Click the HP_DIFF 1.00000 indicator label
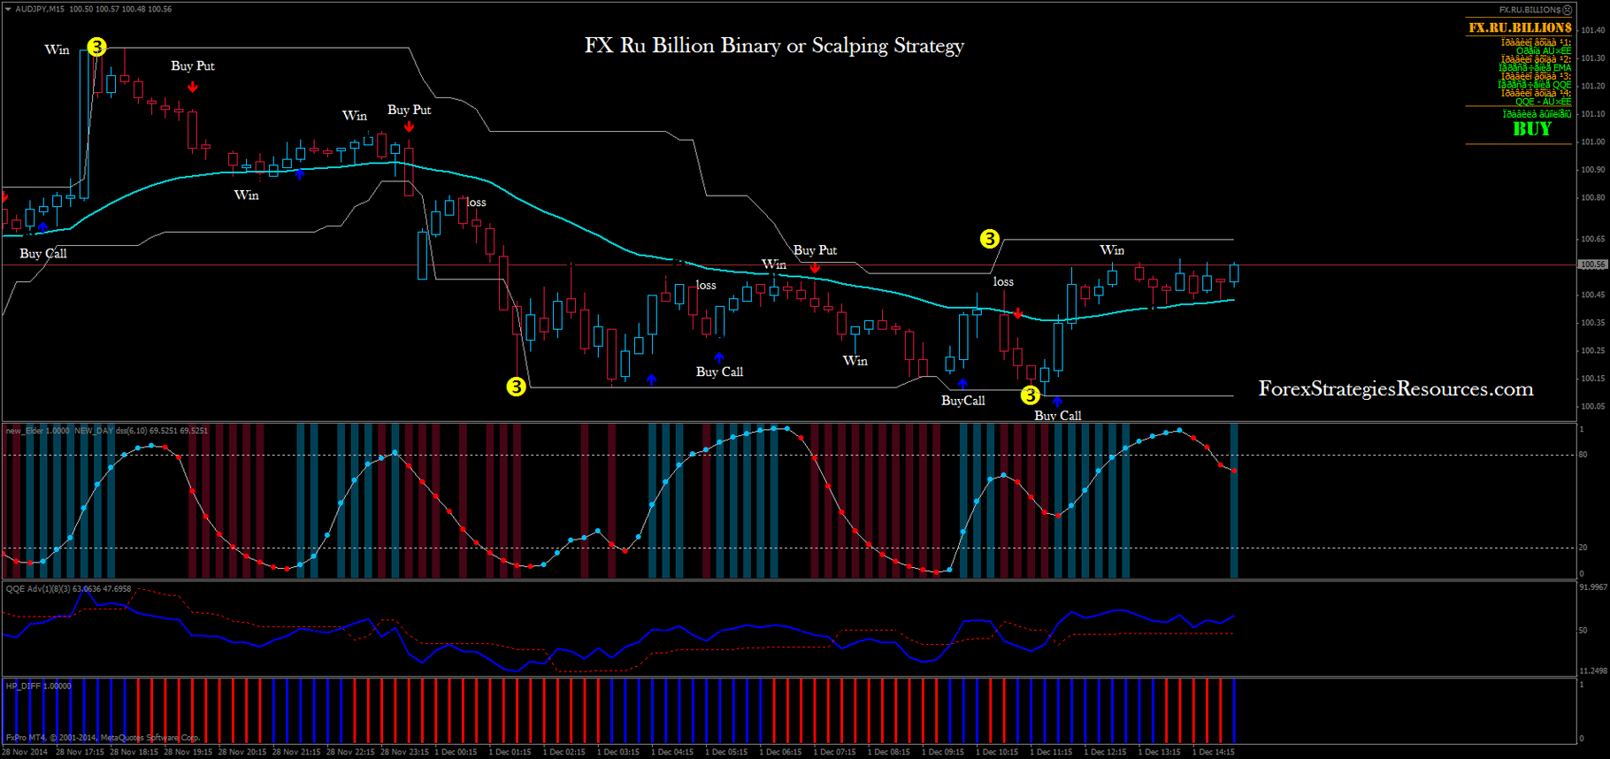The width and height of the screenshot is (1610, 759). 39,686
